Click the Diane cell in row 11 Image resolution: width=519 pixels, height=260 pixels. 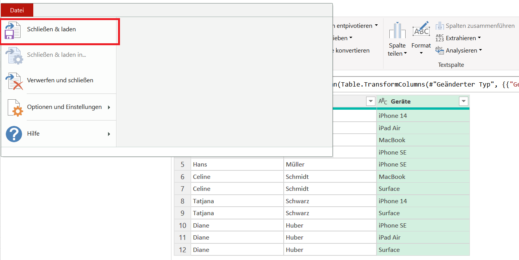[237, 238]
